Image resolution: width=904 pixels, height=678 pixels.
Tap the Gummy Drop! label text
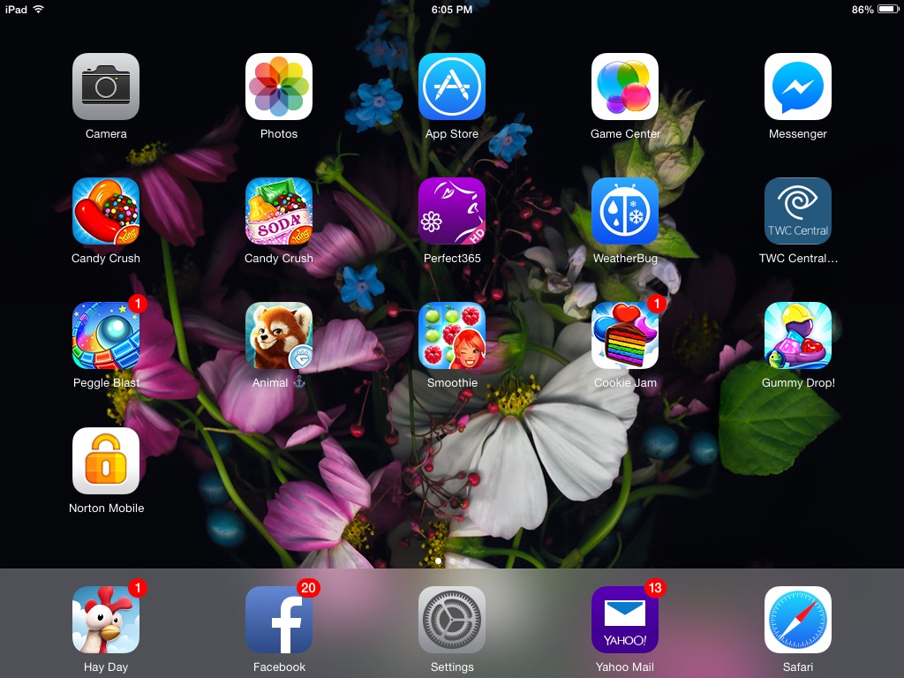tap(798, 383)
